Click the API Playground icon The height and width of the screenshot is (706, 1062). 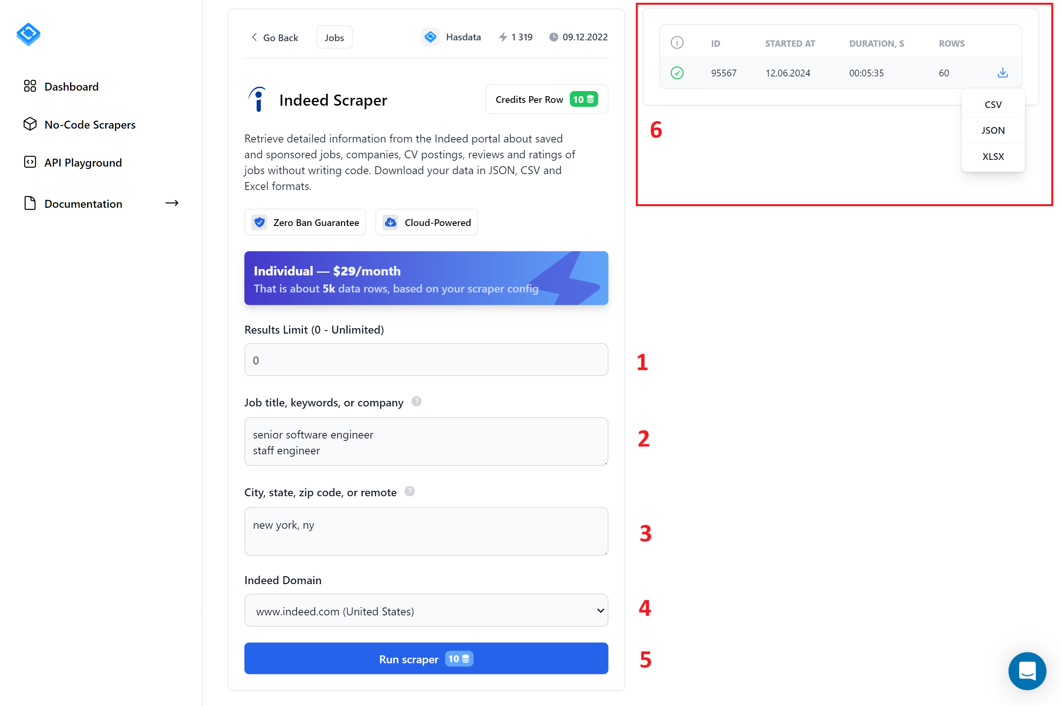pyautogui.click(x=29, y=162)
